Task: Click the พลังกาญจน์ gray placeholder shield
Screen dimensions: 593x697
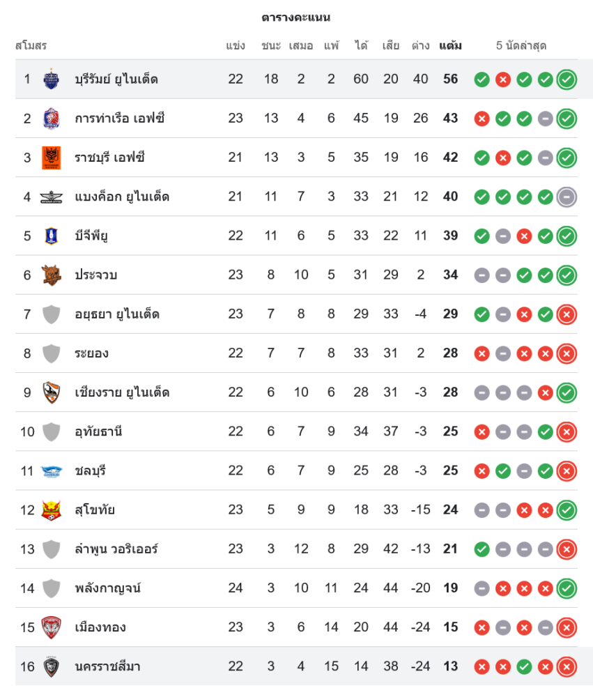Action: click(x=51, y=588)
